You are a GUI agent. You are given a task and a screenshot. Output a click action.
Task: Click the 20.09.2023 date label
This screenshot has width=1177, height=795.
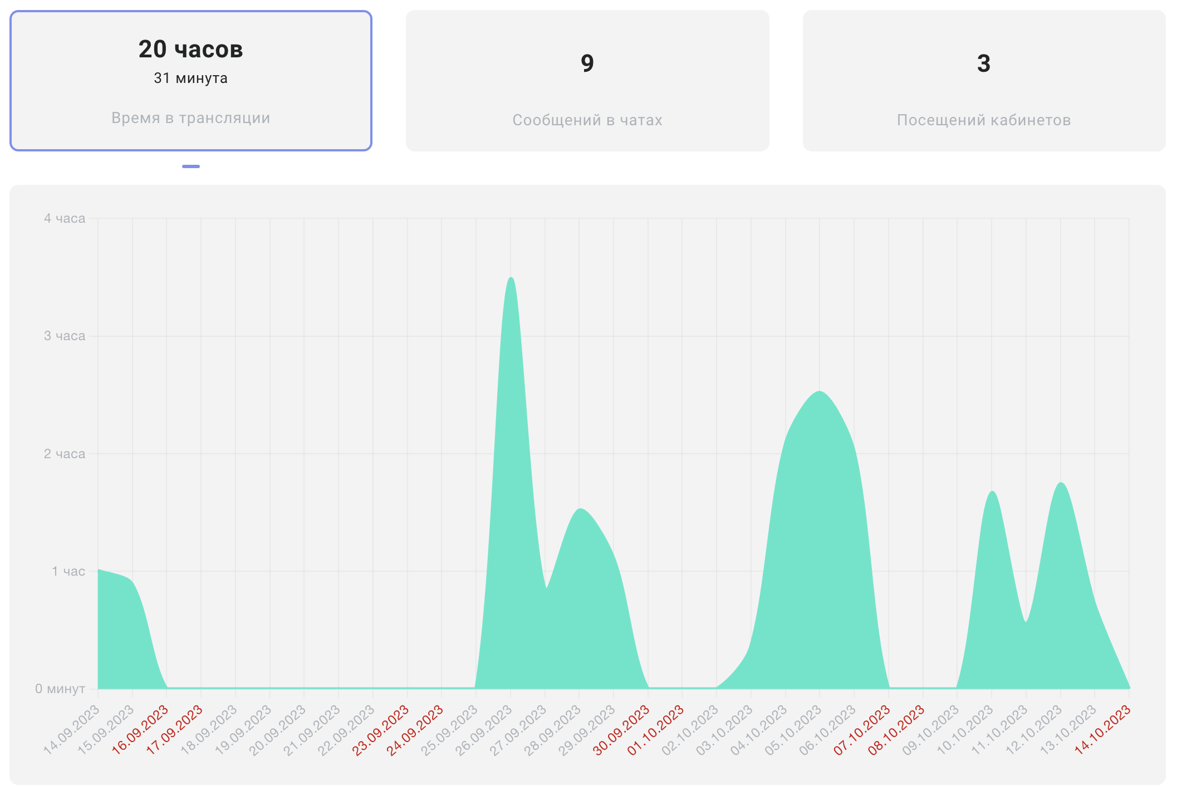click(278, 730)
